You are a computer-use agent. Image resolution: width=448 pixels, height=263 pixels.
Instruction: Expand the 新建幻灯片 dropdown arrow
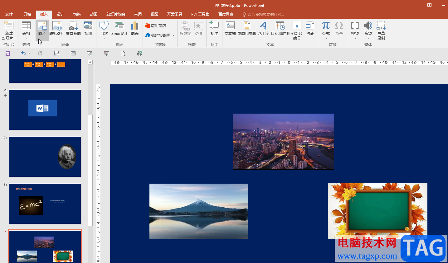(x=15, y=38)
